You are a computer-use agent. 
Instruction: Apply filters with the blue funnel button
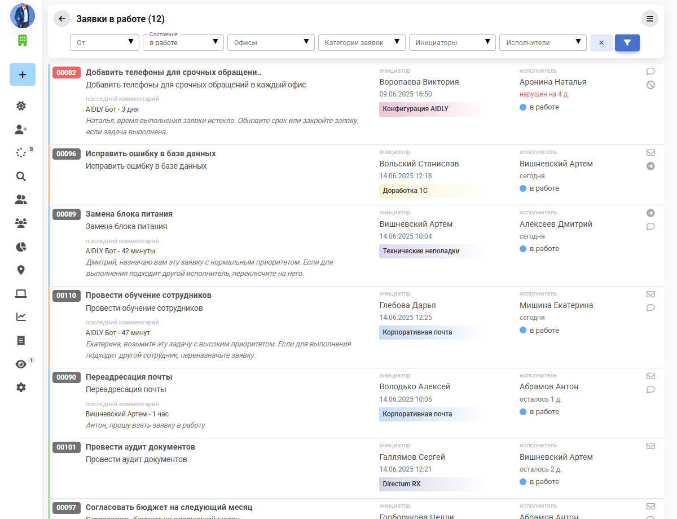(627, 43)
